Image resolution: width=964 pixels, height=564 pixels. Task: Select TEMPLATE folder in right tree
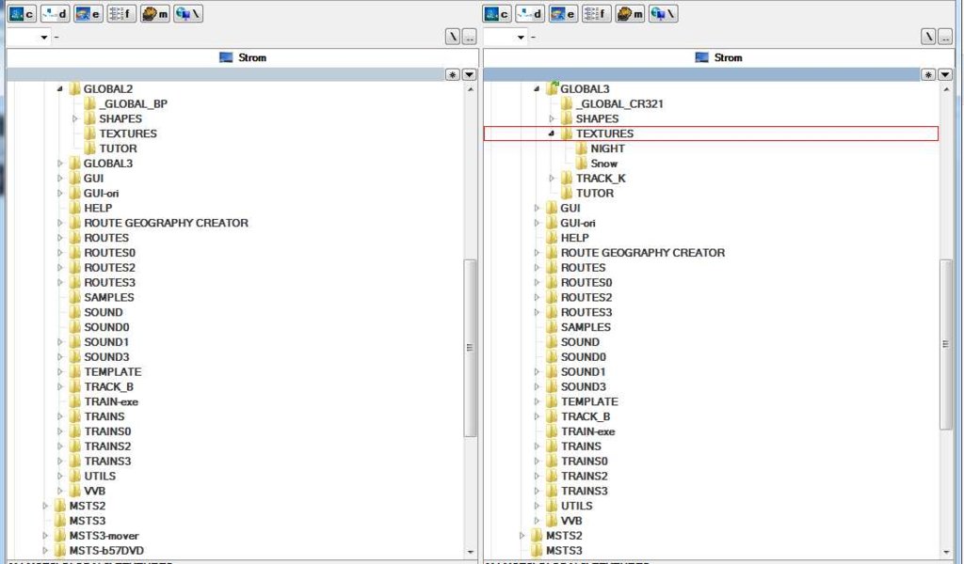coord(589,401)
